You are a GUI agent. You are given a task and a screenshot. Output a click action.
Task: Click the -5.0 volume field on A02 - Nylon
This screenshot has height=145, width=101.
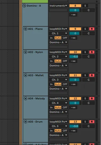click(x=75, y=57)
